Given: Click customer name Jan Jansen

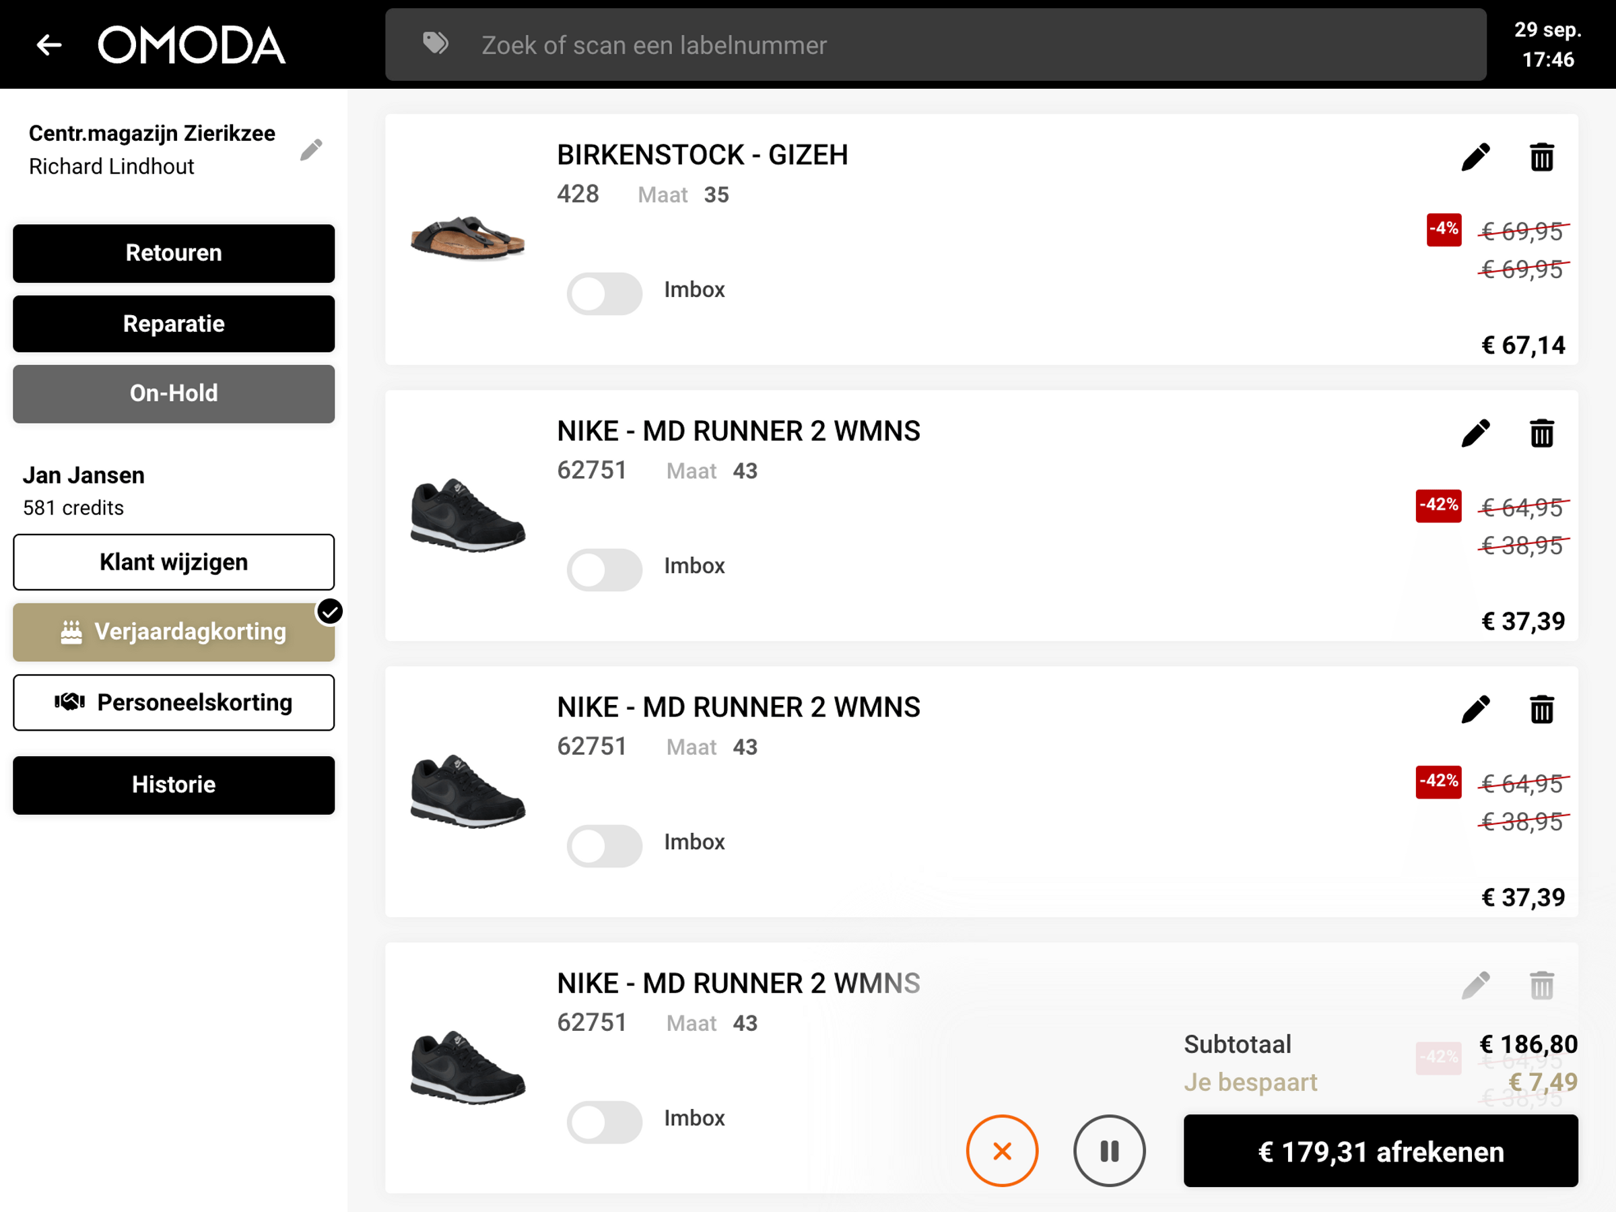Looking at the screenshot, I should (83, 475).
